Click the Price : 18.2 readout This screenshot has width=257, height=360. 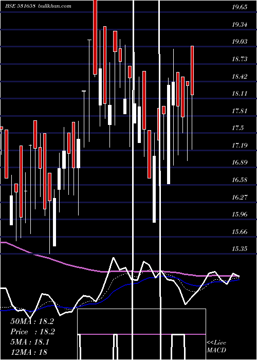[x=32, y=332]
